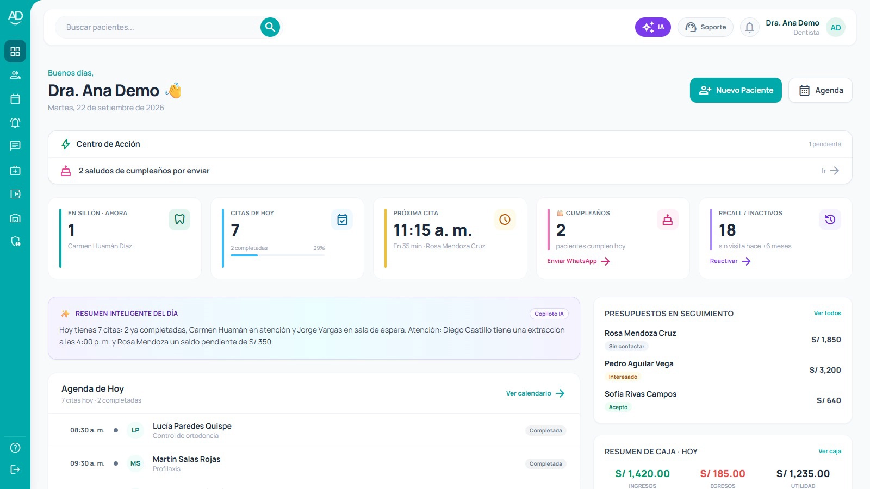Screen dimensions: 870x489
Task: Open Ver calendario link
Action: pyautogui.click(x=536, y=393)
